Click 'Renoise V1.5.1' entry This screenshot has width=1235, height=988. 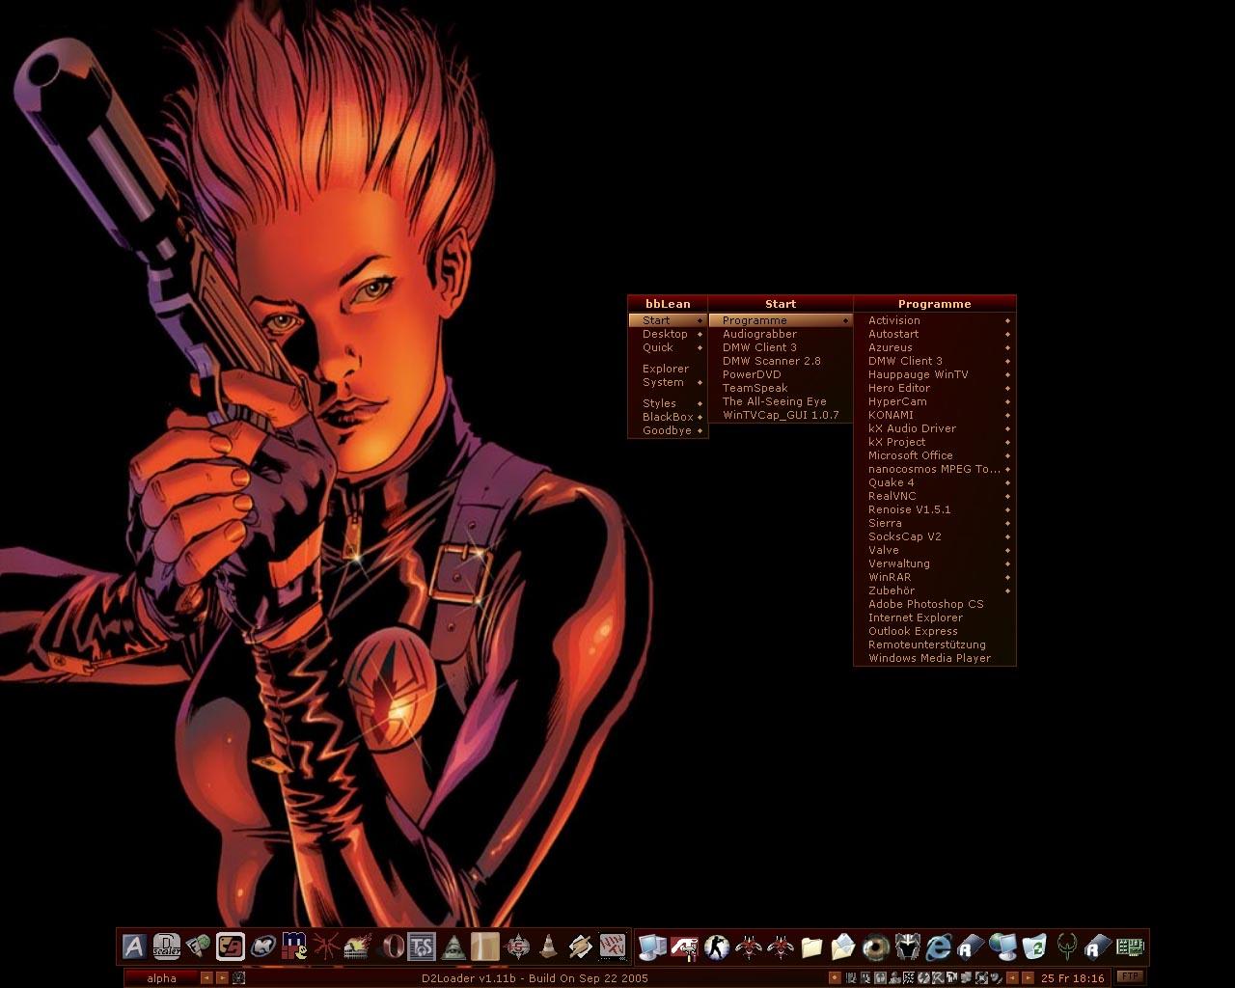point(935,509)
